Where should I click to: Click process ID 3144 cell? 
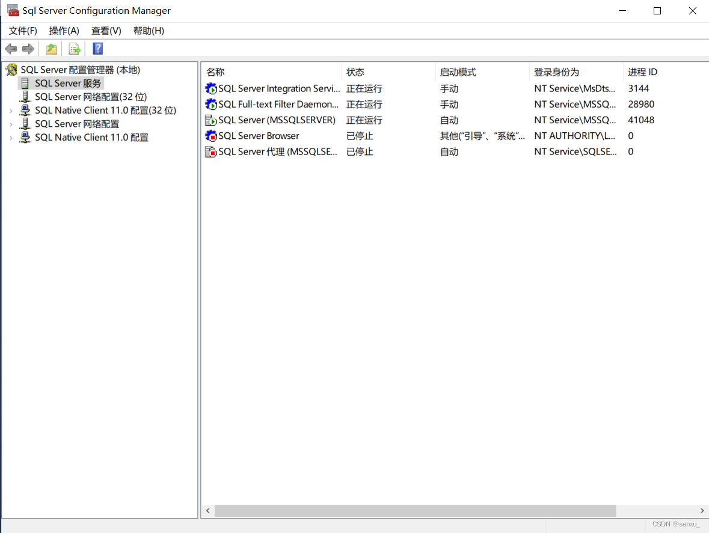point(638,88)
